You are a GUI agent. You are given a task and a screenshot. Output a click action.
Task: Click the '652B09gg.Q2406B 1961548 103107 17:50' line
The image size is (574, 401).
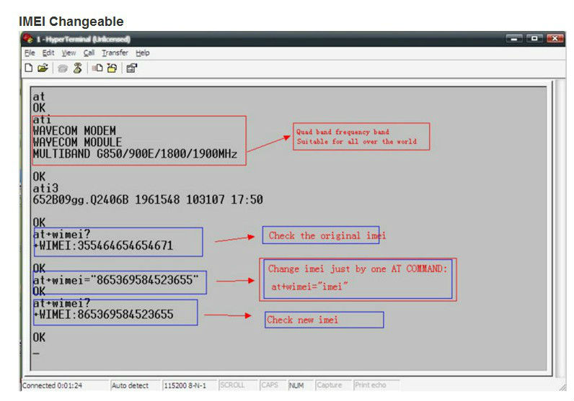pyautogui.click(x=148, y=199)
